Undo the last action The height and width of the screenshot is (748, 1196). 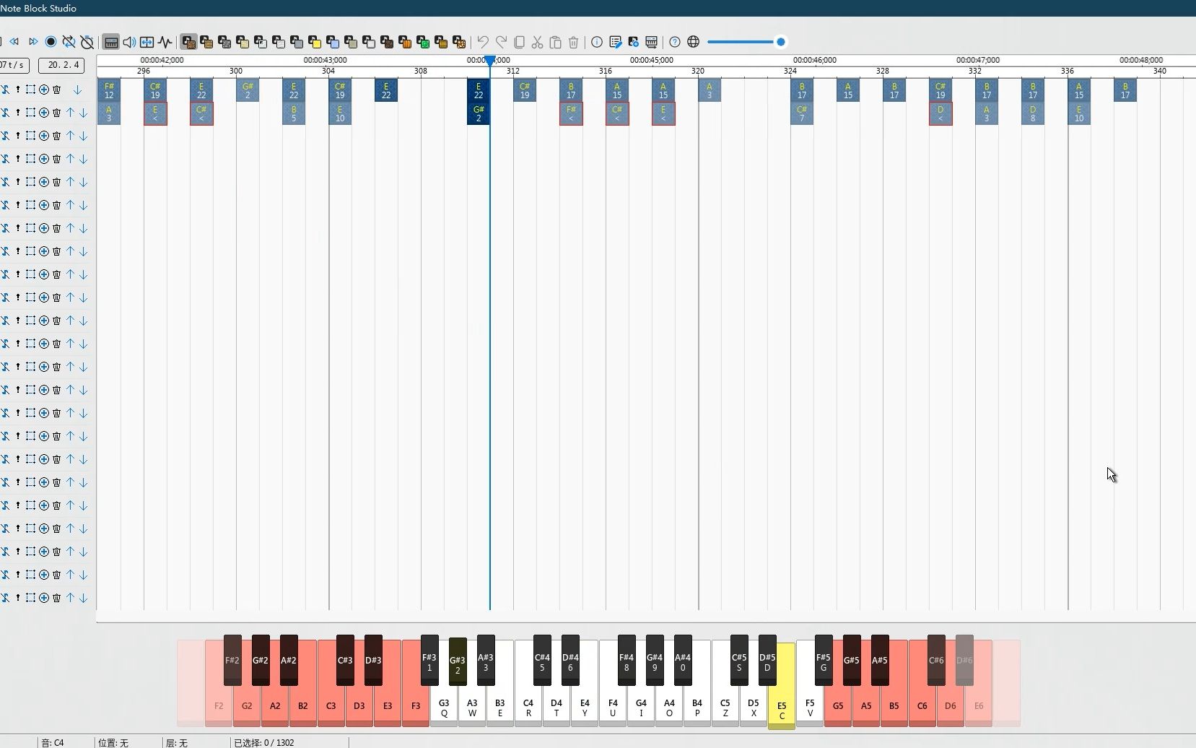pyautogui.click(x=483, y=42)
